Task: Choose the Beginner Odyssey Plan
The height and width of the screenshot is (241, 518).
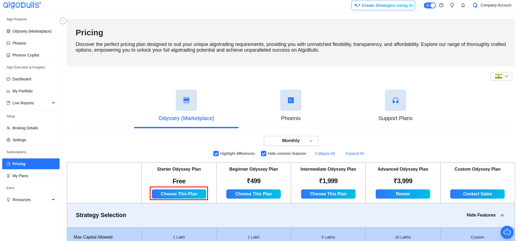Action: click(x=254, y=194)
